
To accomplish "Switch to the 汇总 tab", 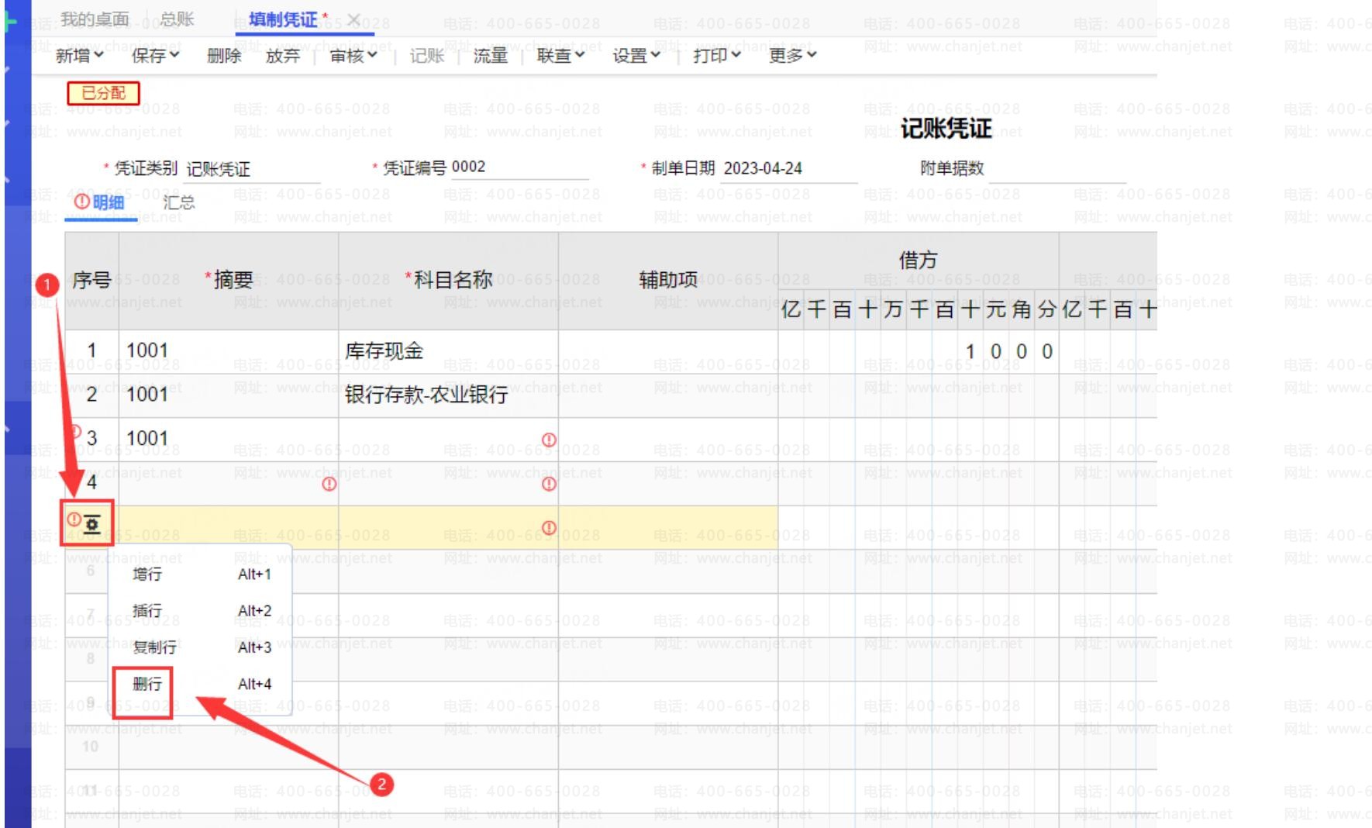I will [x=179, y=203].
